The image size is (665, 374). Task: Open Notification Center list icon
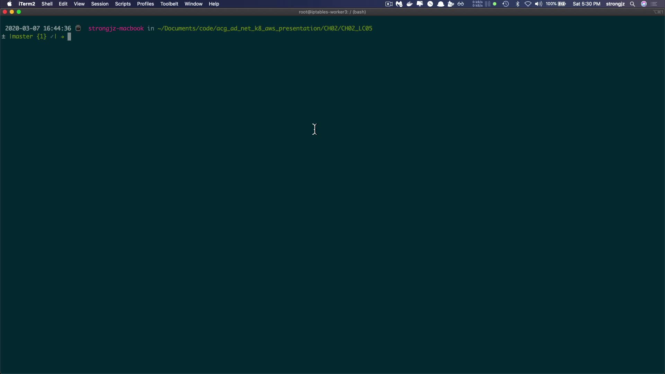click(x=654, y=4)
